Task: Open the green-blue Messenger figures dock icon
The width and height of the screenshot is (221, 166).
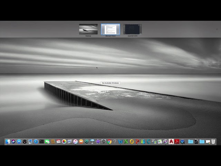Action: (143, 141)
